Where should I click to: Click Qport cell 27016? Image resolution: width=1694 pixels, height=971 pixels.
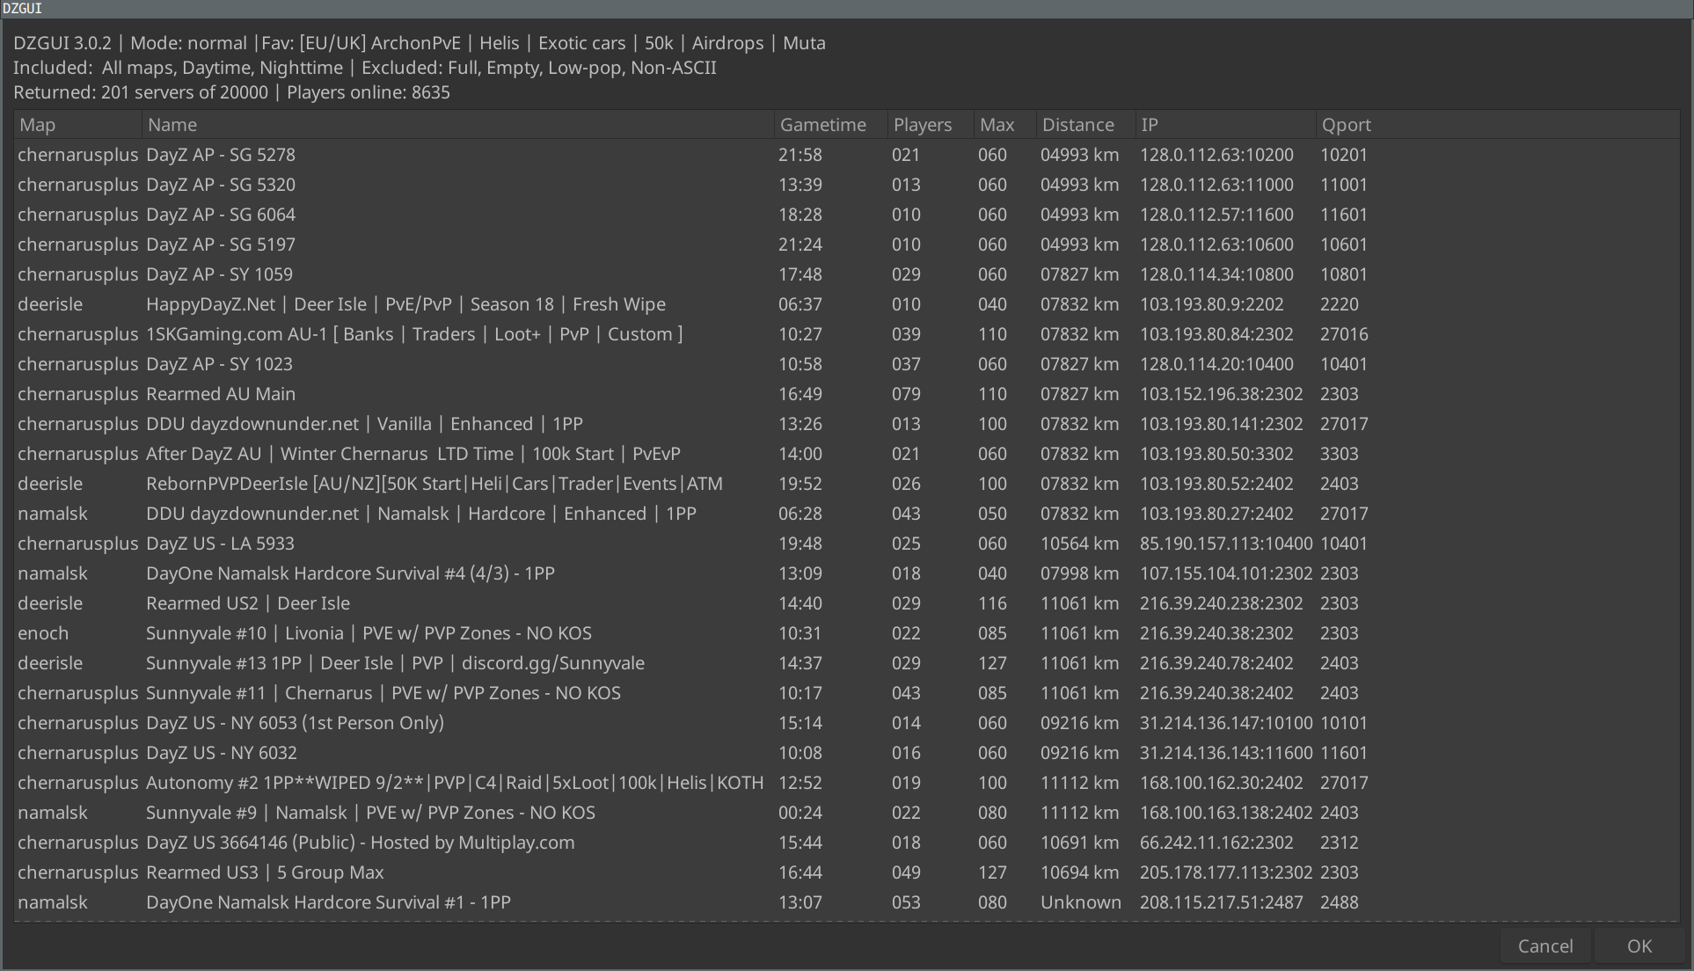(1344, 334)
